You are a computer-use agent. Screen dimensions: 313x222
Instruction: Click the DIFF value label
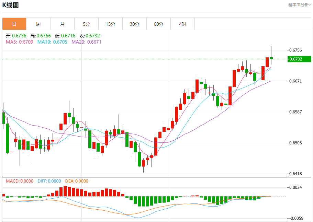[x=49, y=181]
